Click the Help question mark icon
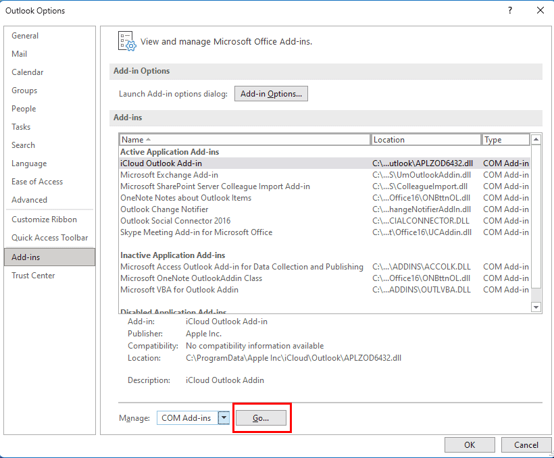The width and height of the screenshot is (554, 458). (510, 10)
